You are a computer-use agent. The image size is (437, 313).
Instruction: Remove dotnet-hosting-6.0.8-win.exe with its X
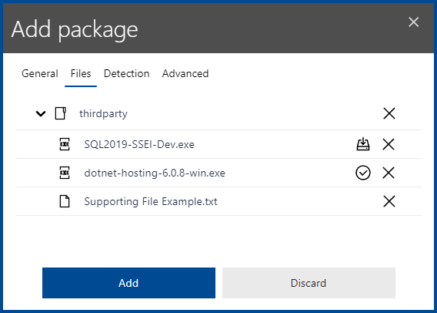point(389,173)
